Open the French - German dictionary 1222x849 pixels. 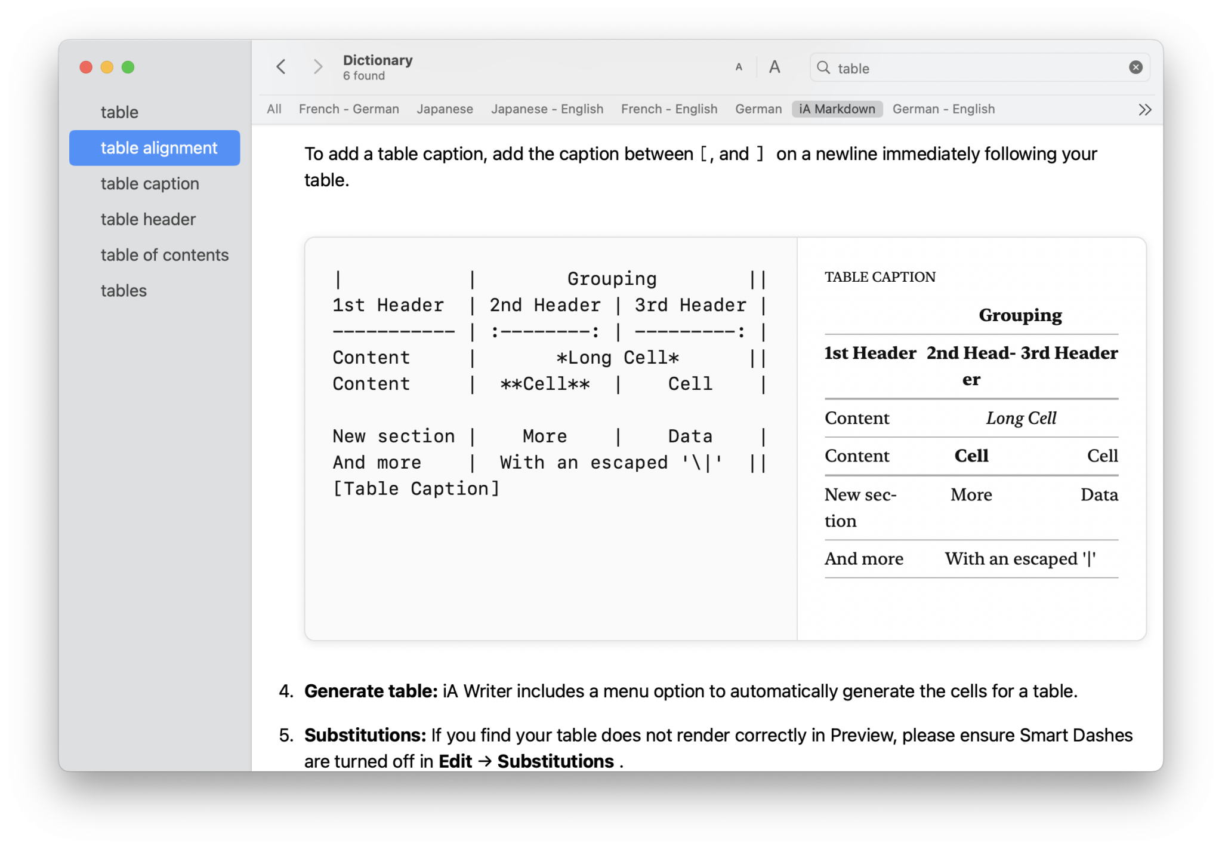tap(349, 109)
